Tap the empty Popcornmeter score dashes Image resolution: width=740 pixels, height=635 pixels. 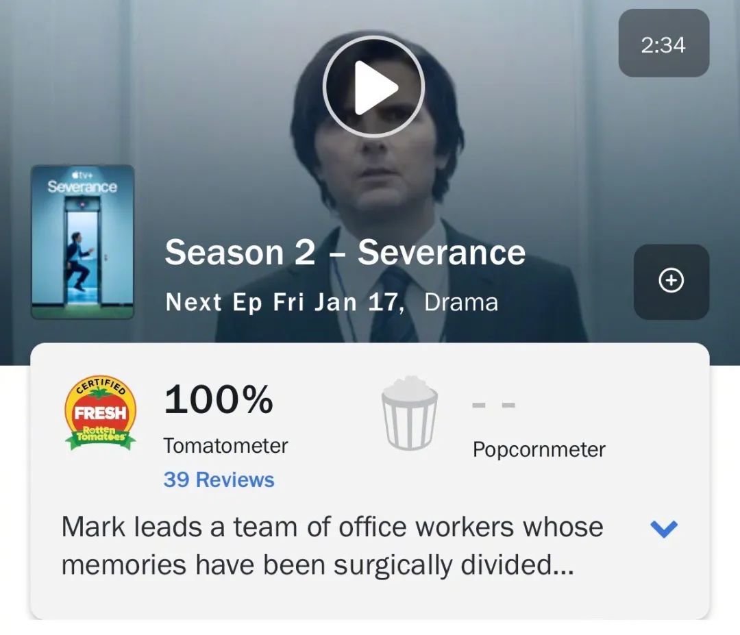click(493, 405)
